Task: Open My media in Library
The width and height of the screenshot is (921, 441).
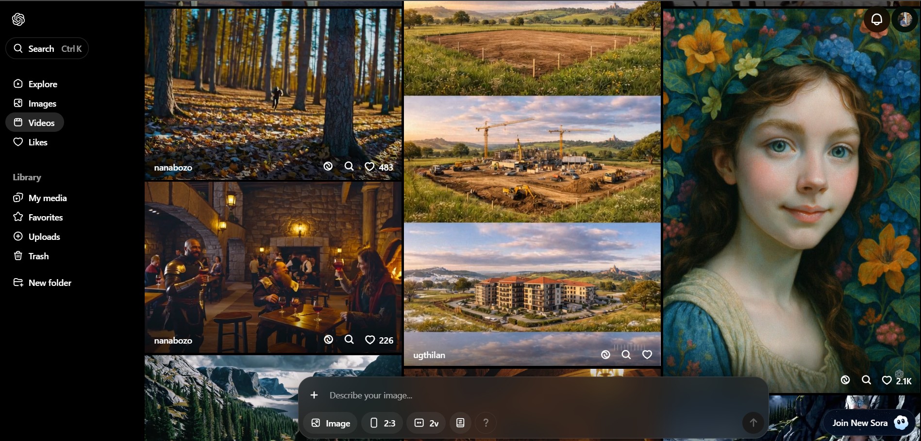Action: click(x=47, y=198)
